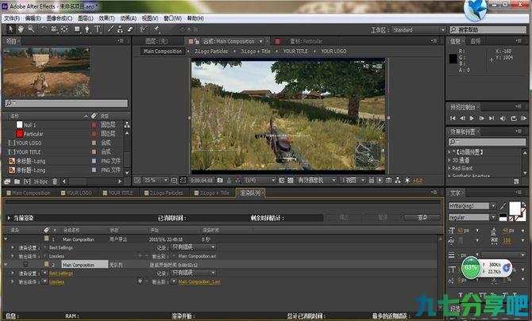The image size is (532, 321).
Task: Play the preview
Action: [472, 118]
